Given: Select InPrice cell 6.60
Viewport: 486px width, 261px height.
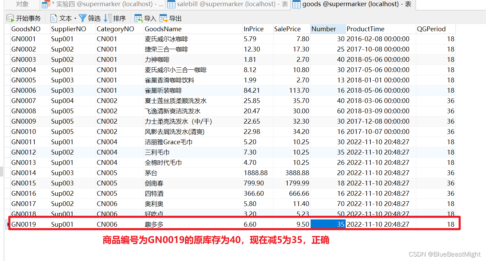Looking at the screenshot, I should [x=258, y=224].
